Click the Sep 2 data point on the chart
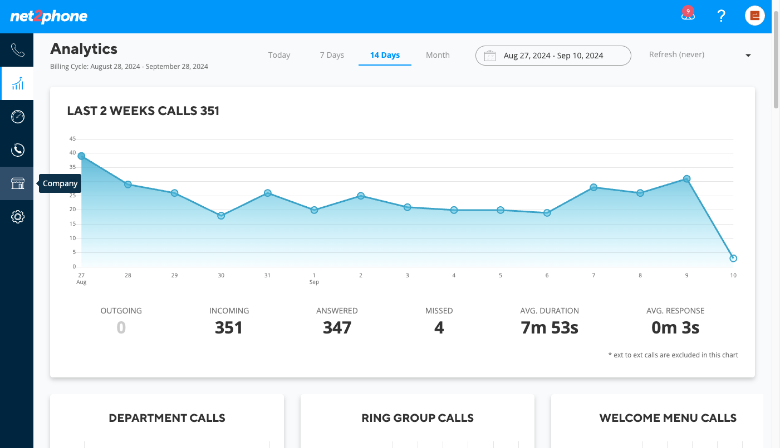The width and height of the screenshot is (780, 448). 361,196
